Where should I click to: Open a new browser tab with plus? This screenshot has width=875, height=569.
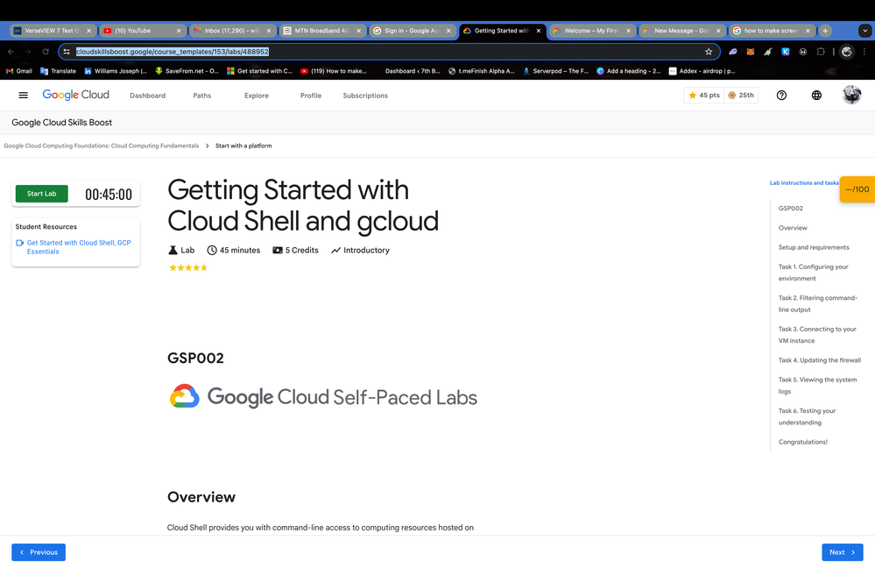pyautogui.click(x=825, y=31)
